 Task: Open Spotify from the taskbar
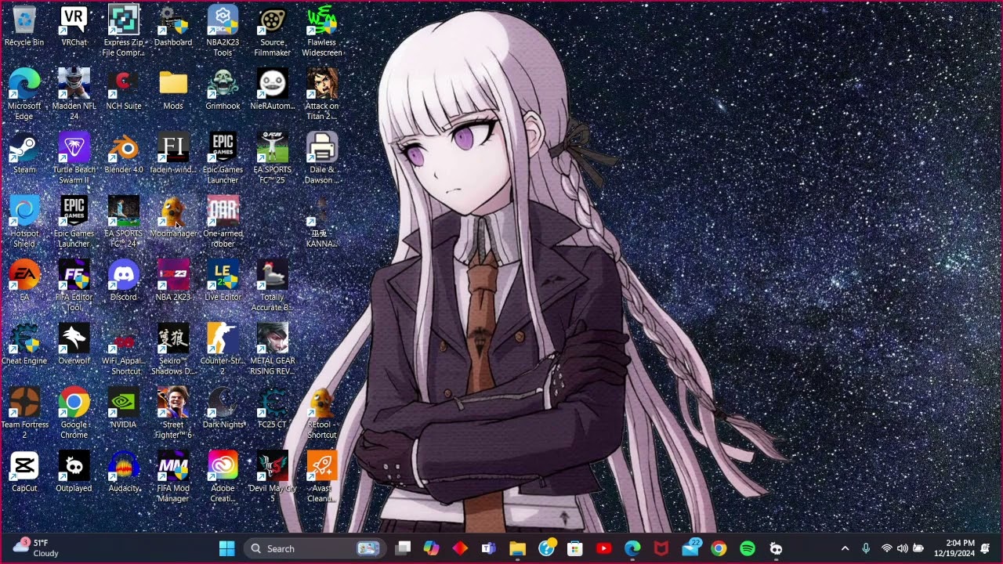748,548
